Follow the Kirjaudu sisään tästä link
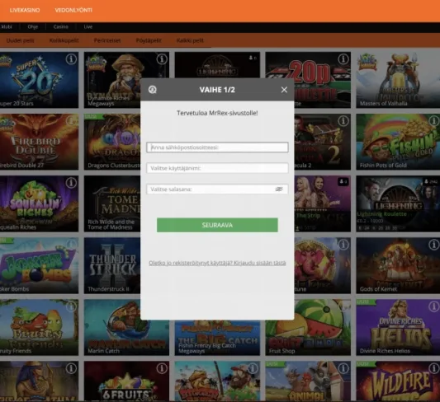440x402 pixels. coord(260,263)
